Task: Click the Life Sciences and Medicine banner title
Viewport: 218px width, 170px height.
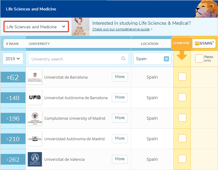Action: [31, 9]
